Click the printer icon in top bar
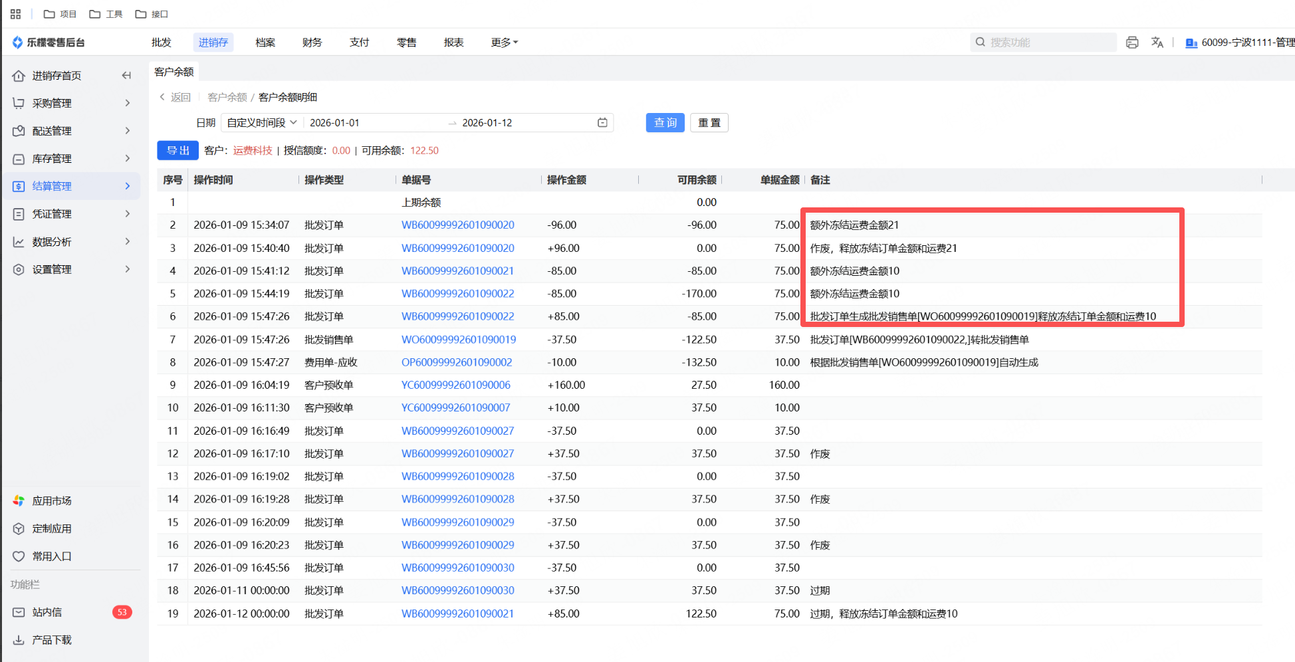This screenshot has height=662, width=1295. coord(1132,43)
